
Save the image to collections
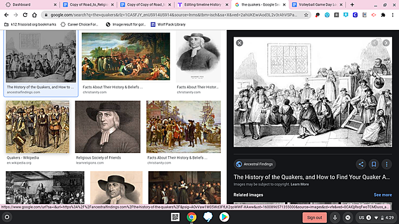tap(374, 164)
